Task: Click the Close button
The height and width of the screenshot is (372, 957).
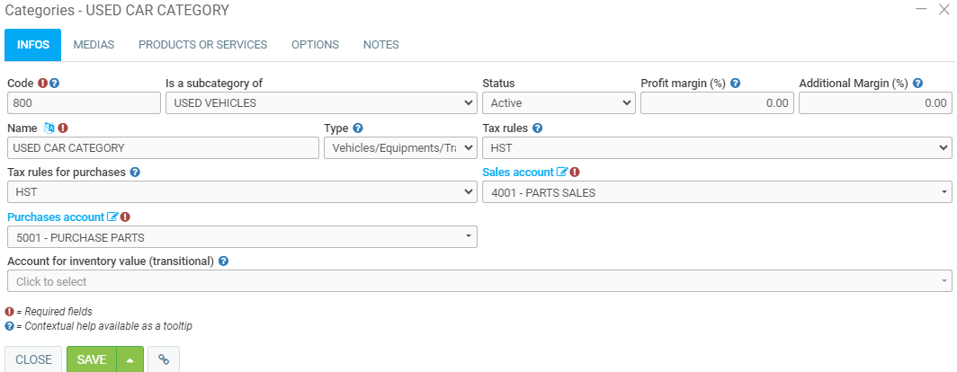Action: click(33, 359)
